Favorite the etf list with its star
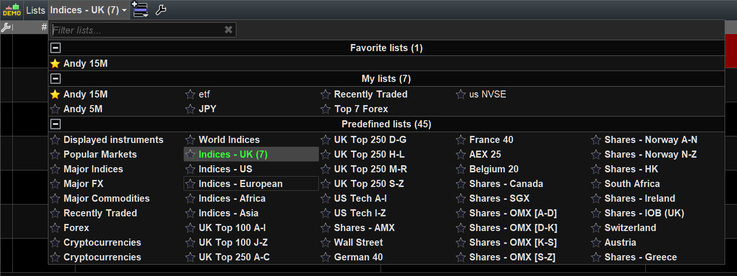737x276 pixels. point(190,95)
